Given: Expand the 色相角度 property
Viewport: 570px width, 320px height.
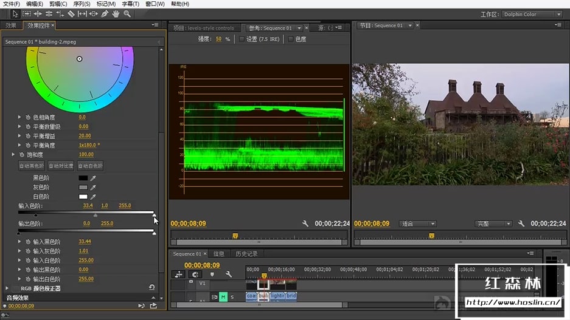Looking at the screenshot, I should tap(19, 117).
